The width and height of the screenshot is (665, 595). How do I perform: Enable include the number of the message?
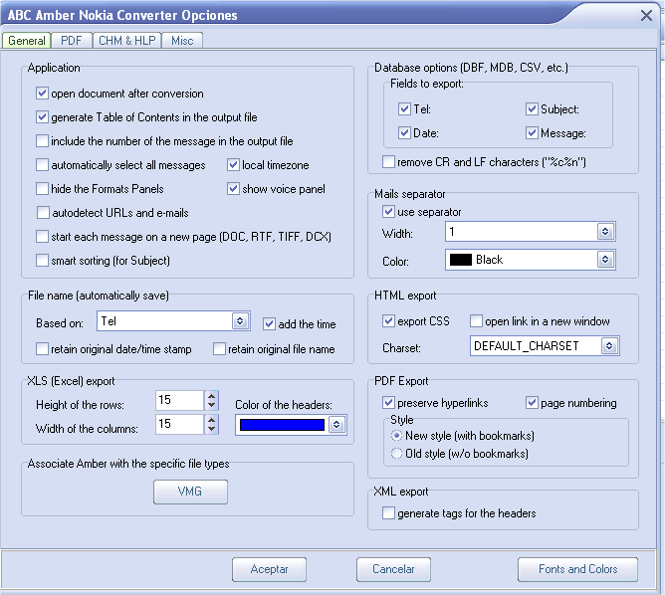click(x=42, y=140)
